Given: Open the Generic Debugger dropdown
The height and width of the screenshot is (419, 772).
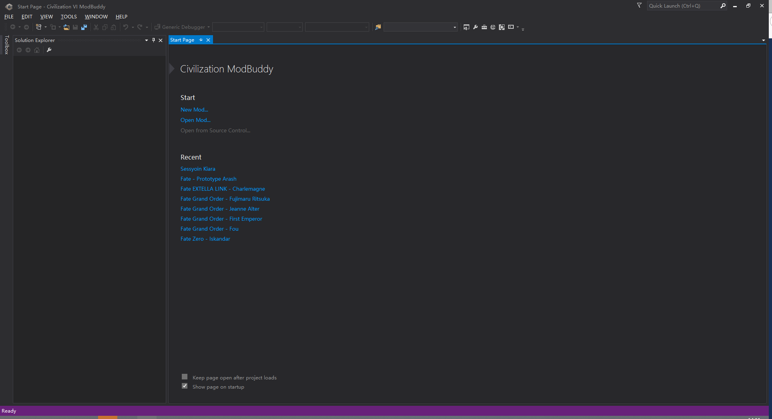Looking at the screenshot, I should [209, 27].
